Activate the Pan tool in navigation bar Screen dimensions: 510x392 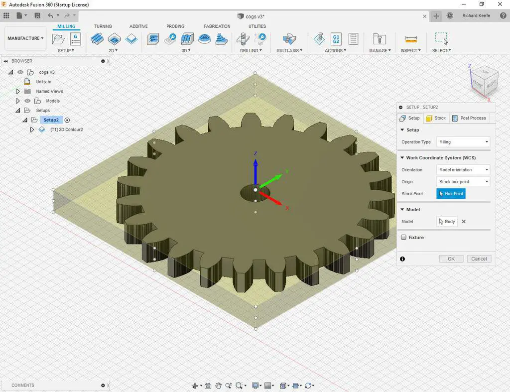218,385
